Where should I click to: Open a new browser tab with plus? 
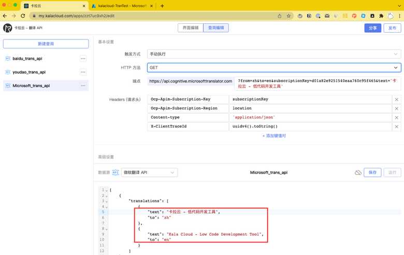click(x=162, y=6)
